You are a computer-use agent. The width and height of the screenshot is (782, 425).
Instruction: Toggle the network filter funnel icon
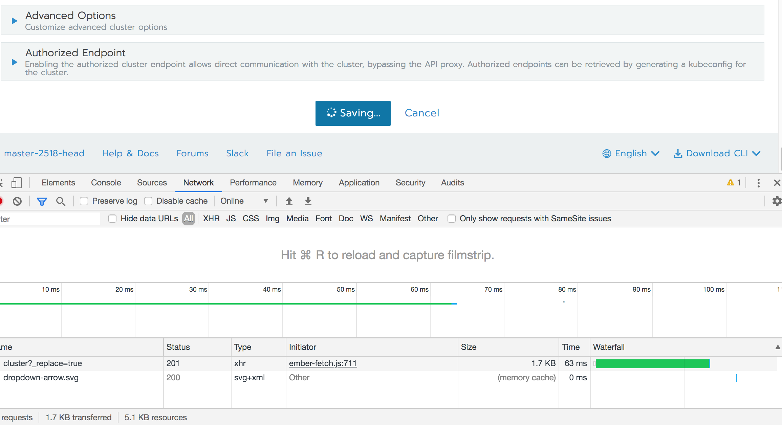point(42,201)
